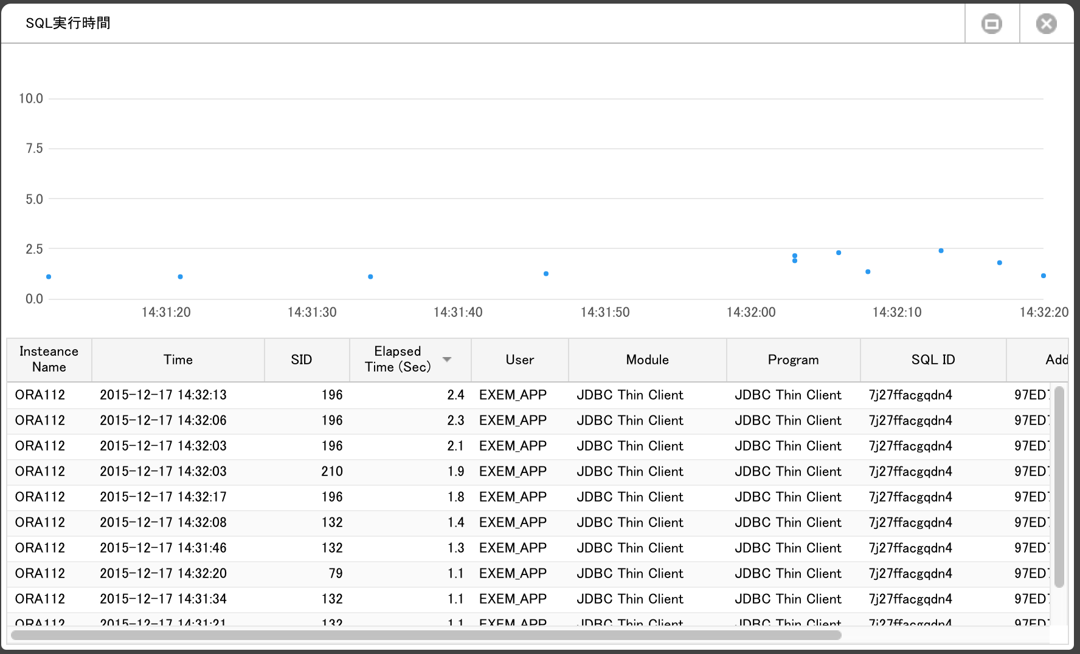Sort by Program column header

[x=794, y=359]
